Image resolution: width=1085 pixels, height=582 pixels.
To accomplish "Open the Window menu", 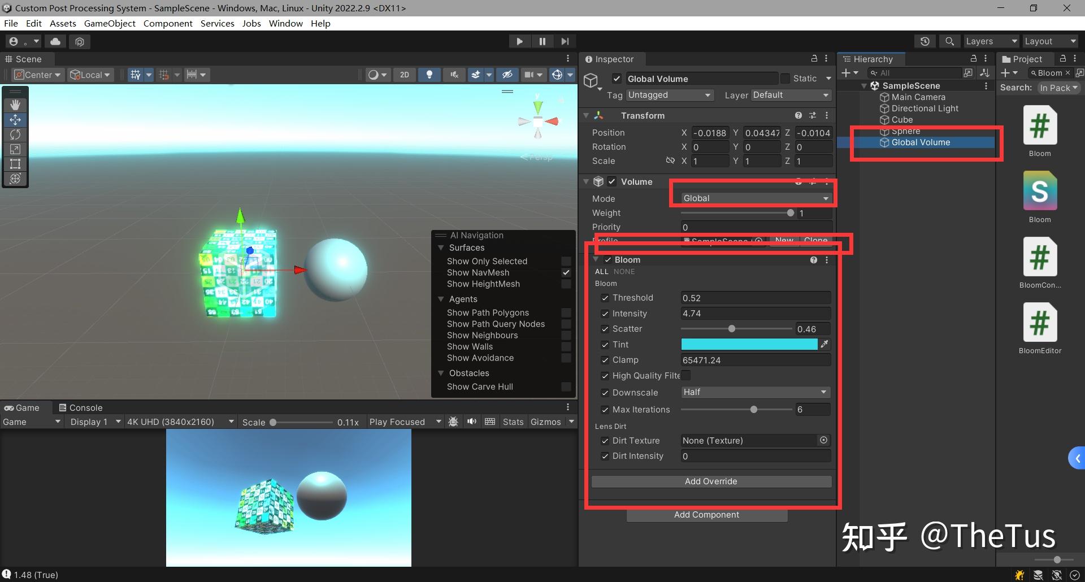I will point(285,23).
